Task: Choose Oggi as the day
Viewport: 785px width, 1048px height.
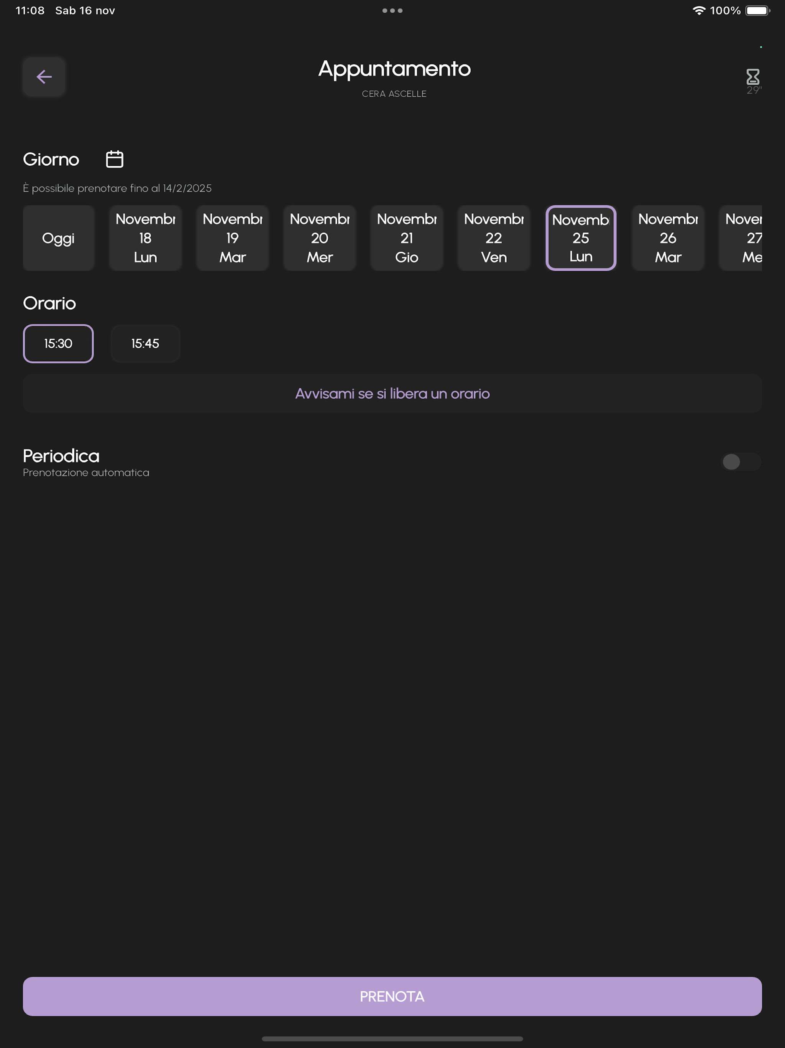Action: [x=58, y=238]
